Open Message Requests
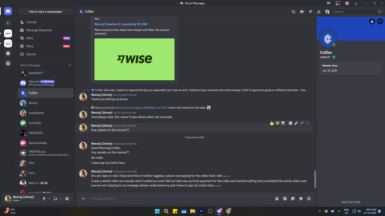The height and width of the screenshot is (216, 385). (46, 30)
